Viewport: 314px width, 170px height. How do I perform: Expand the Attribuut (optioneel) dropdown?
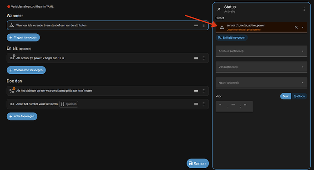click(x=261, y=51)
